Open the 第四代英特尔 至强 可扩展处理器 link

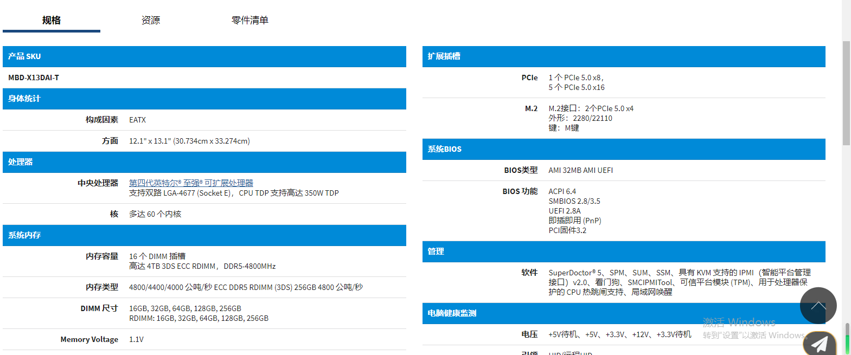(191, 183)
